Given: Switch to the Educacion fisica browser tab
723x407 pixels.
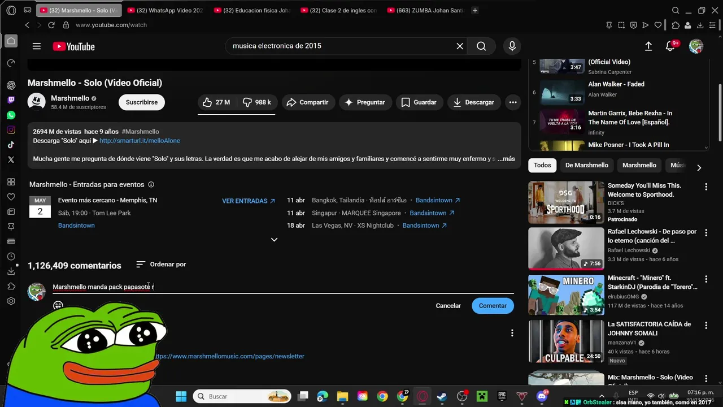Looking at the screenshot, I should click(252, 10).
